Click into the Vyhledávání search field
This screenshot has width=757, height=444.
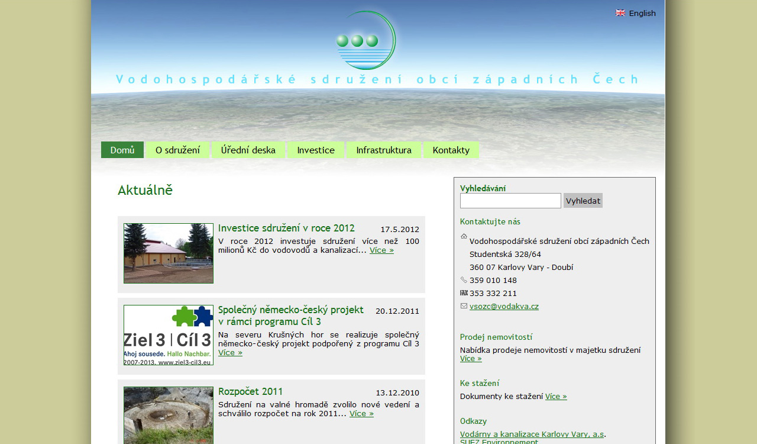point(510,201)
